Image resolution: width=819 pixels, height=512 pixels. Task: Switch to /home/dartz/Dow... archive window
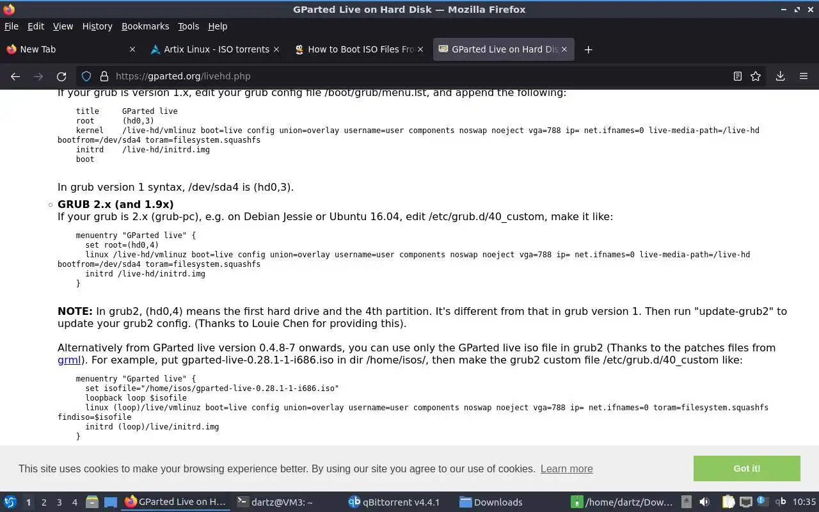click(x=623, y=502)
